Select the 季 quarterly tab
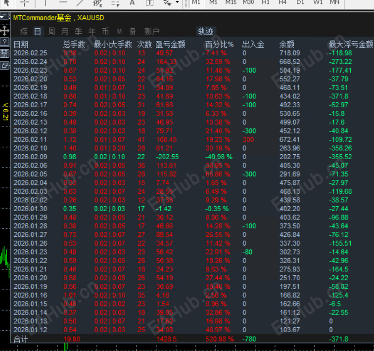Image resolution: width=374 pixels, height=351 pixels. [78, 31]
